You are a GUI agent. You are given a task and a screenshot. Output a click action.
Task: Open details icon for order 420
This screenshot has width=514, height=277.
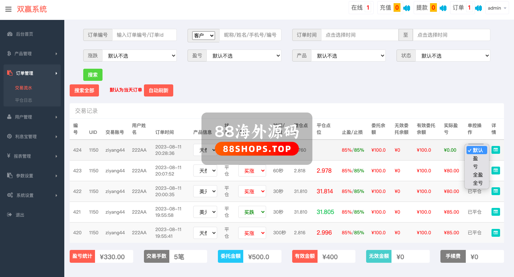click(495, 233)
